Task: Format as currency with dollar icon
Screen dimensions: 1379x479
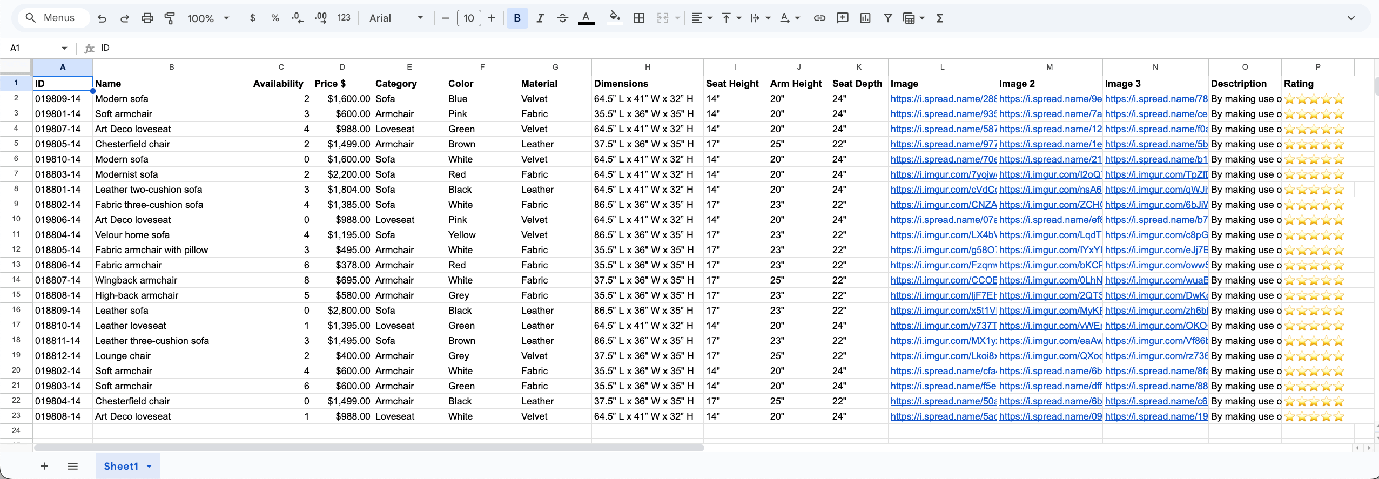Action: point(252,18)
